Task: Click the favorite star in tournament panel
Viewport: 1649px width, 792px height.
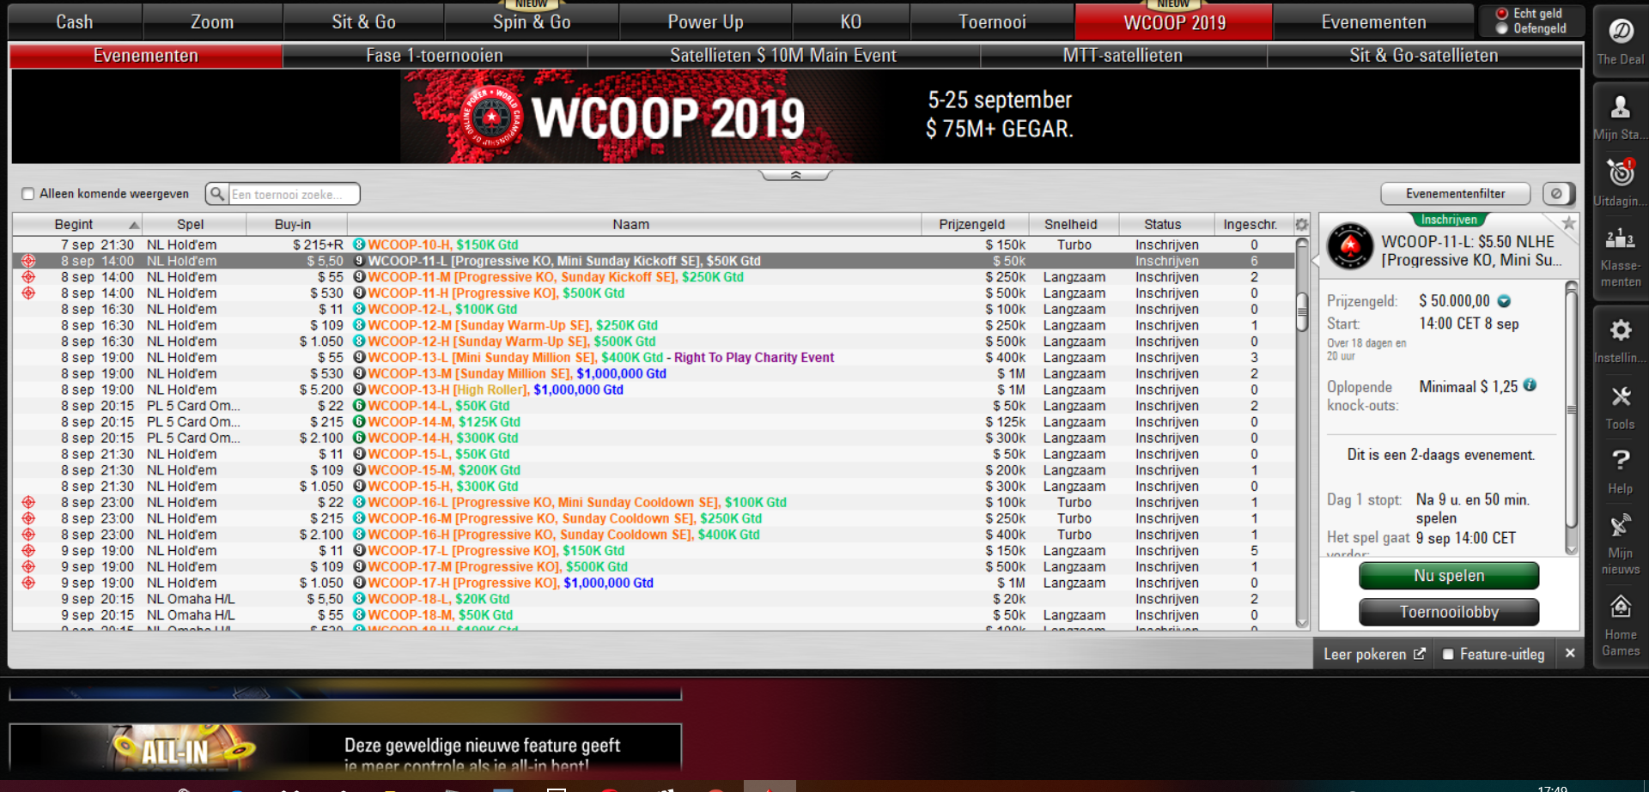Action: coord(1568,223)
